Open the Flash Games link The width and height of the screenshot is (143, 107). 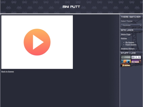(x=131, y=45)
